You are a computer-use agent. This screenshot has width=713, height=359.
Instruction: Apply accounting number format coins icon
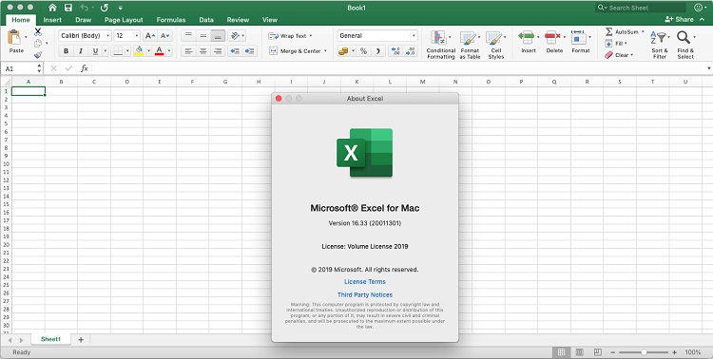[x=343, y=51]
